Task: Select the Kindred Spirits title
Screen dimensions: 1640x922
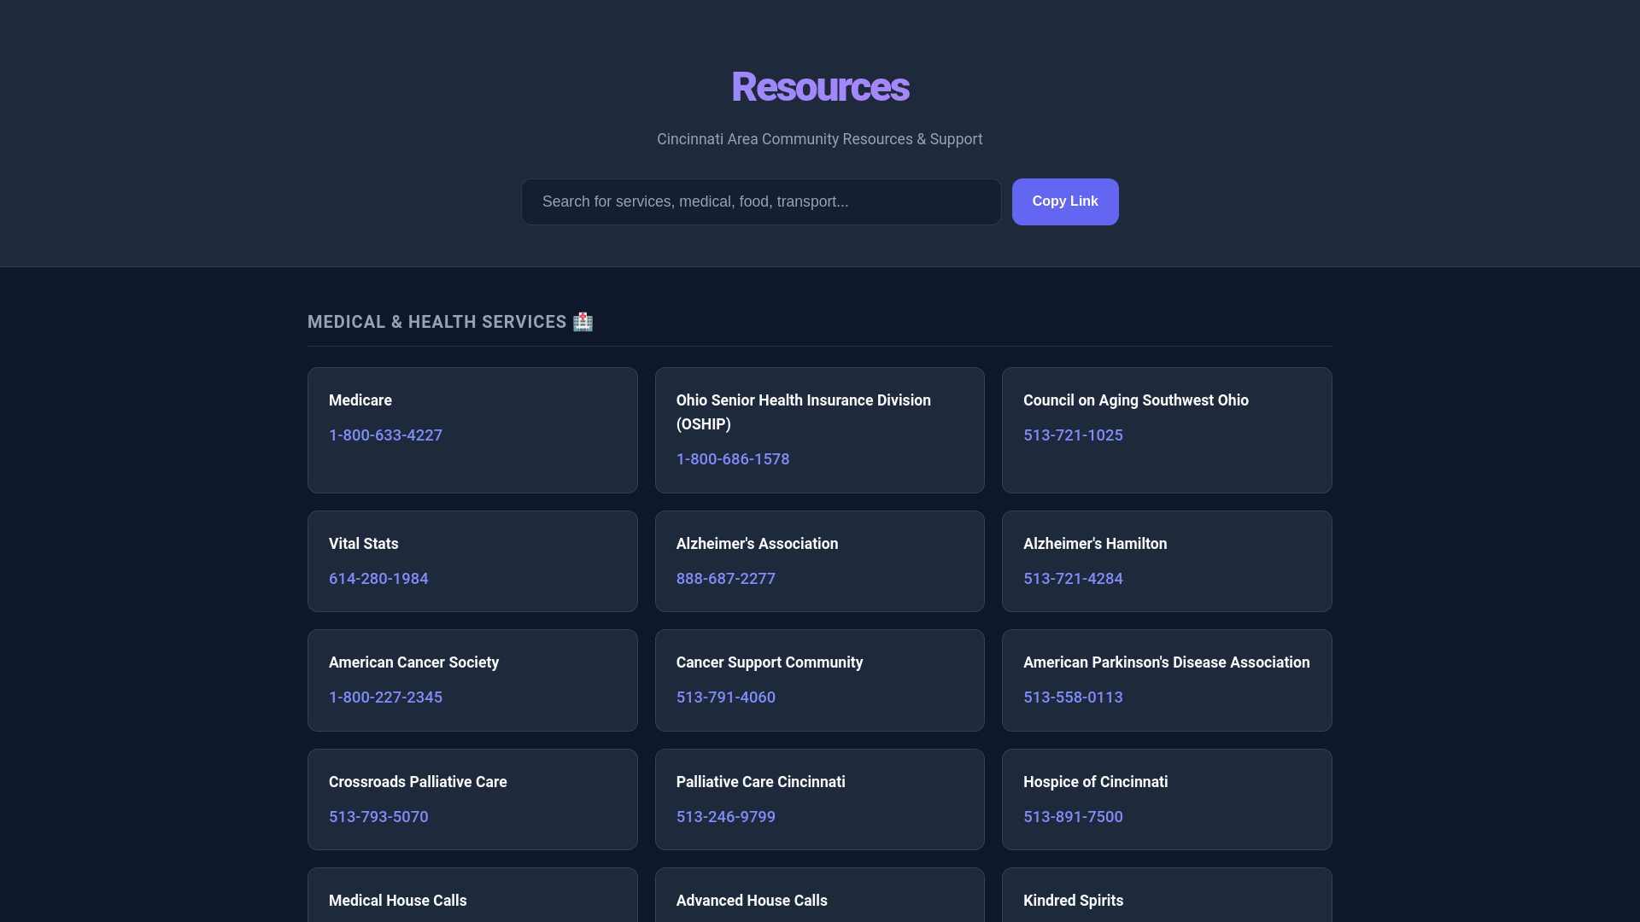Action: click(1074, 901)
